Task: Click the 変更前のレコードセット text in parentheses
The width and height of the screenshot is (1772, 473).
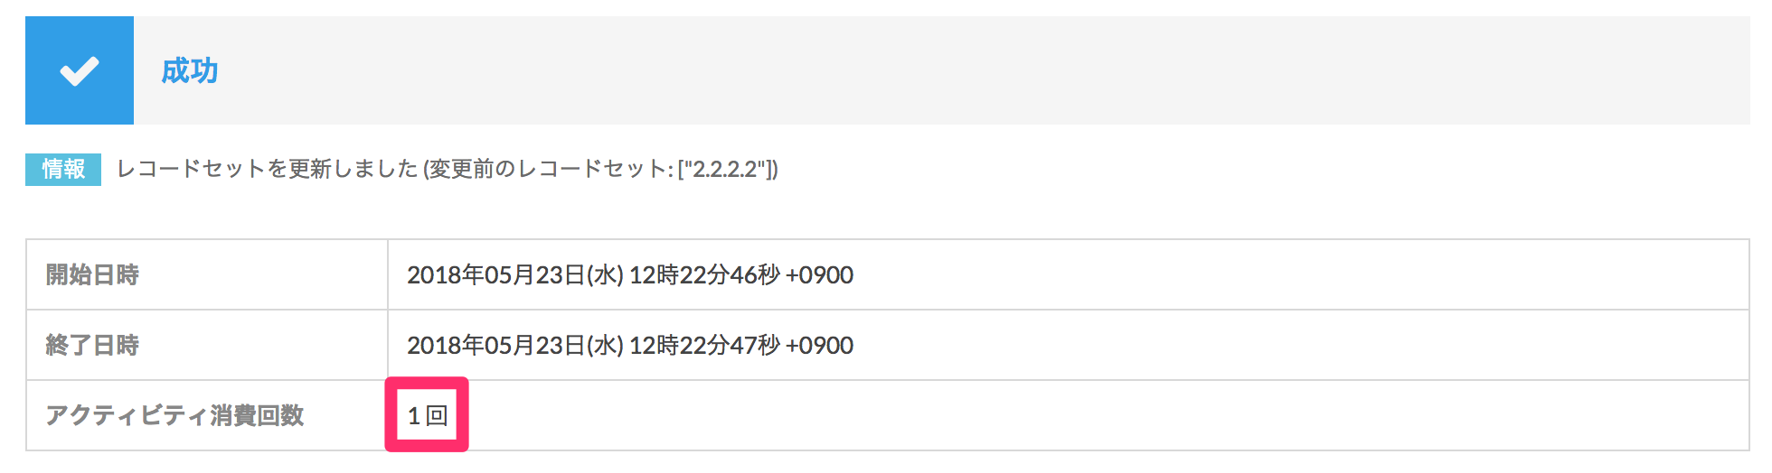Action: point(551,169)
